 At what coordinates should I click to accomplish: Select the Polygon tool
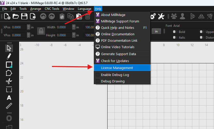click(9, 73)
